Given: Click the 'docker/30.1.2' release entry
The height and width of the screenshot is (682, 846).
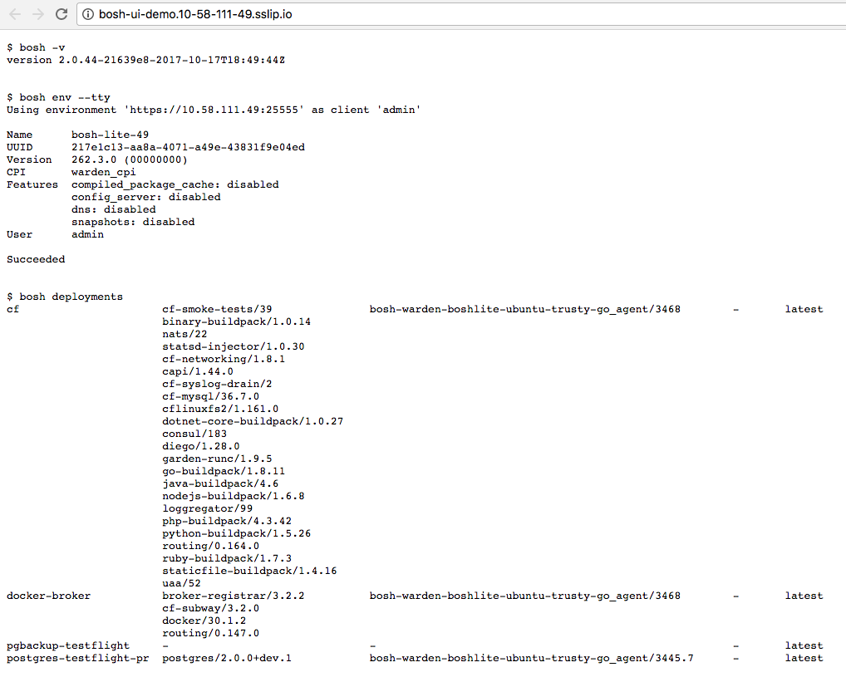Looking at the screenshot, I should 204,621.
